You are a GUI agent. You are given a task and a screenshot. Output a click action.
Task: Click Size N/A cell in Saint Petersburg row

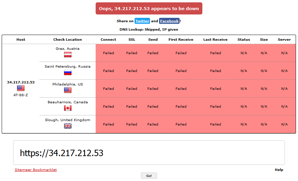[x=264, y=71]
